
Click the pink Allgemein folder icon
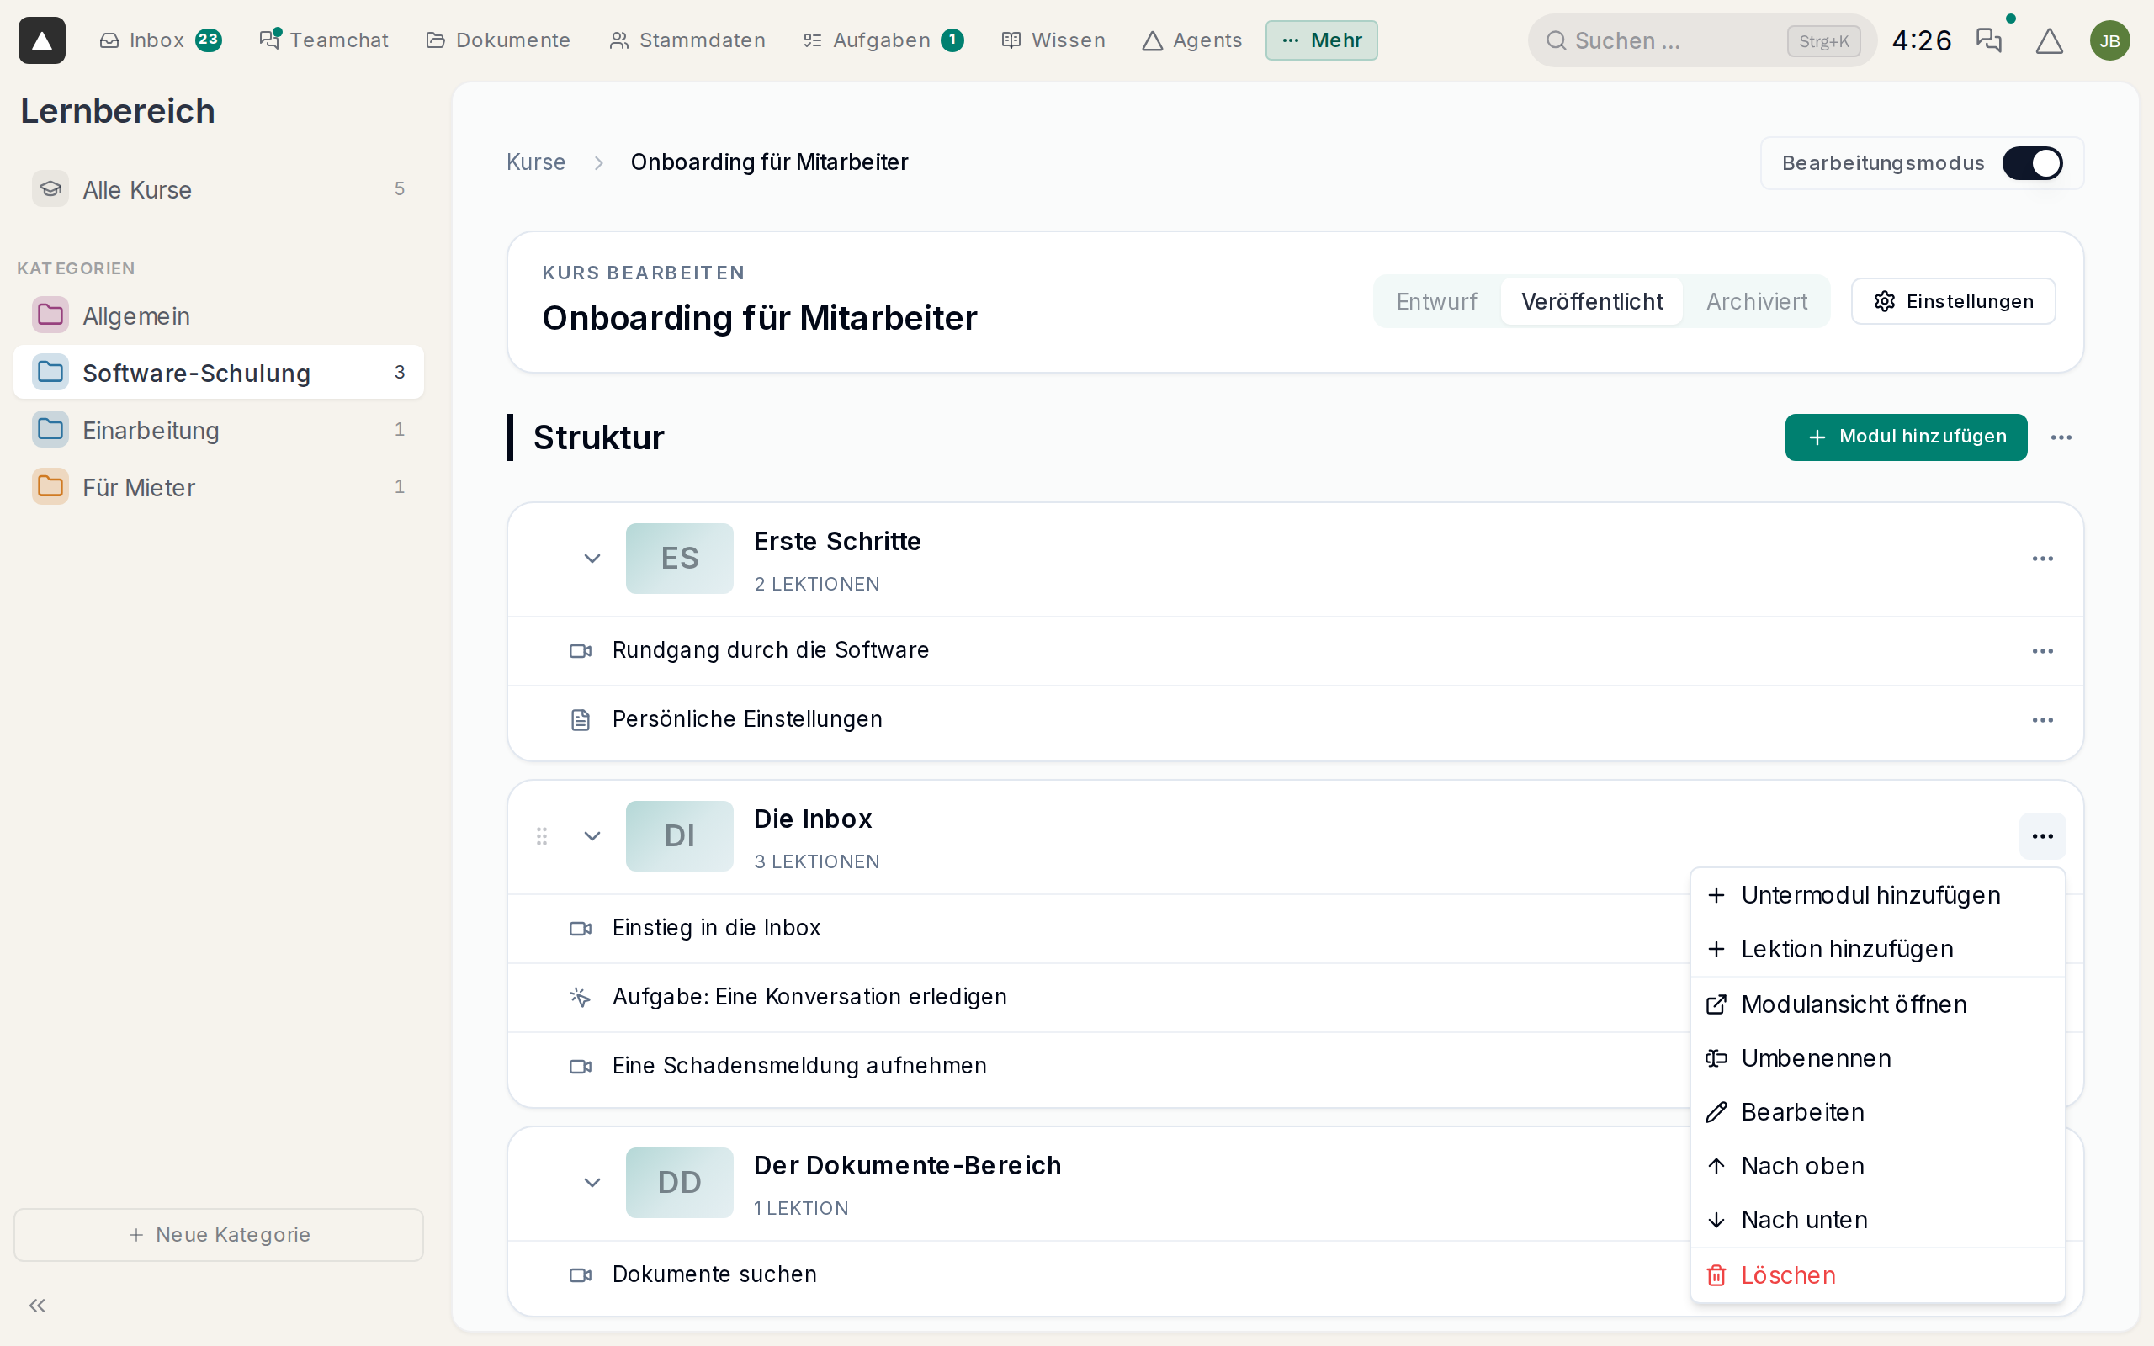coord(50,315)
